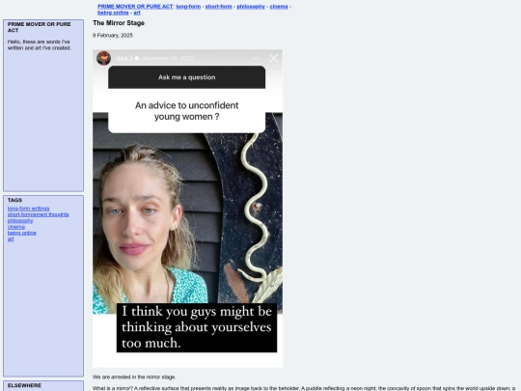
Task: Open the being online tag in sidebar
Action: [22, 233]
